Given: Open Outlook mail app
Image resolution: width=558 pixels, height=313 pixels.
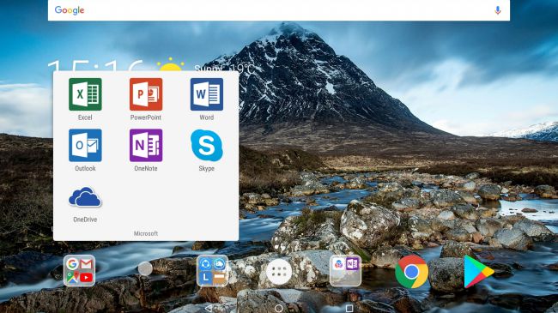Looking at the screenshot, I should pos(85,145).
